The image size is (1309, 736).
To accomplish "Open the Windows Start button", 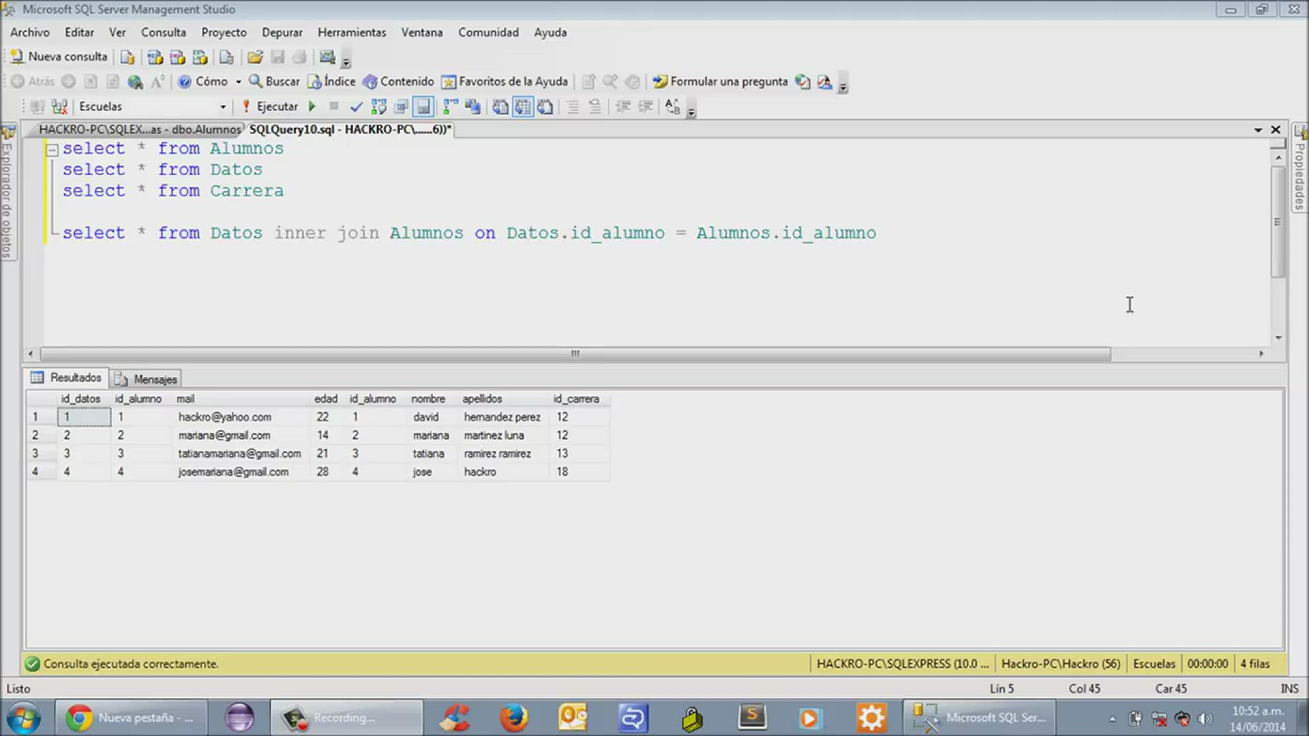I will click(x=23, y=718).
